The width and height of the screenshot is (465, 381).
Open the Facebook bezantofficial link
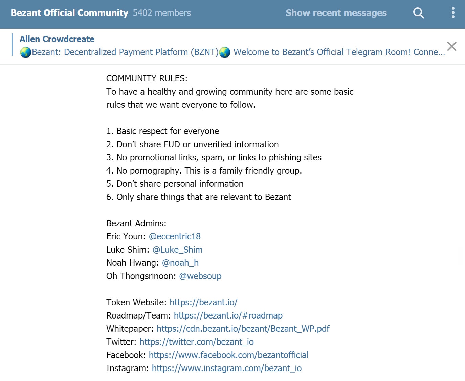228,355
